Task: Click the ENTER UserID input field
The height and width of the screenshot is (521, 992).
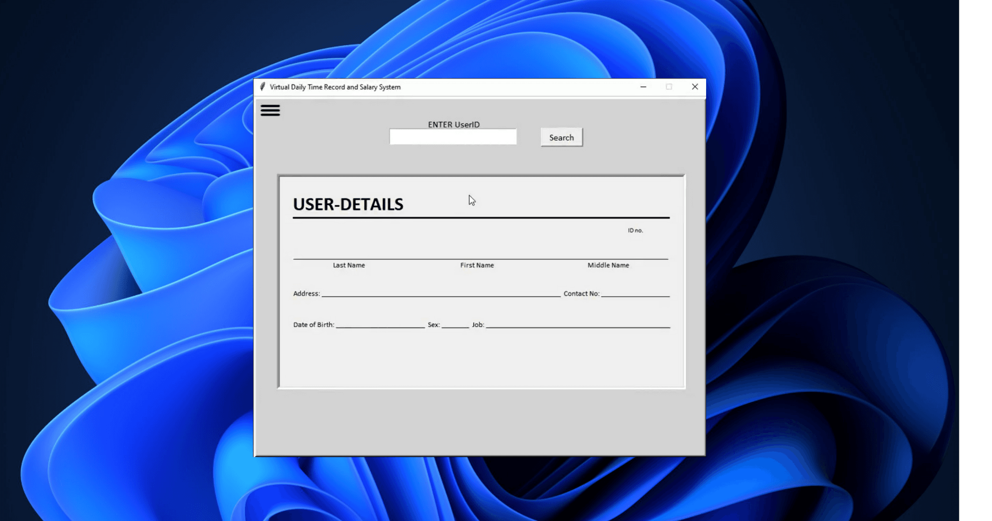Action: coord(452,137)
